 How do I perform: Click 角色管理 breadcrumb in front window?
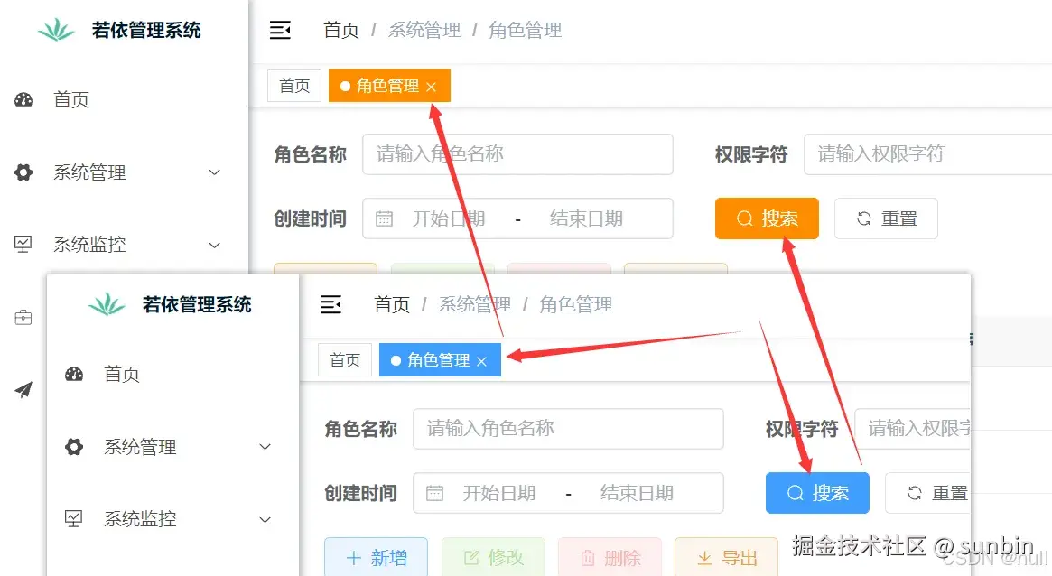575,304
